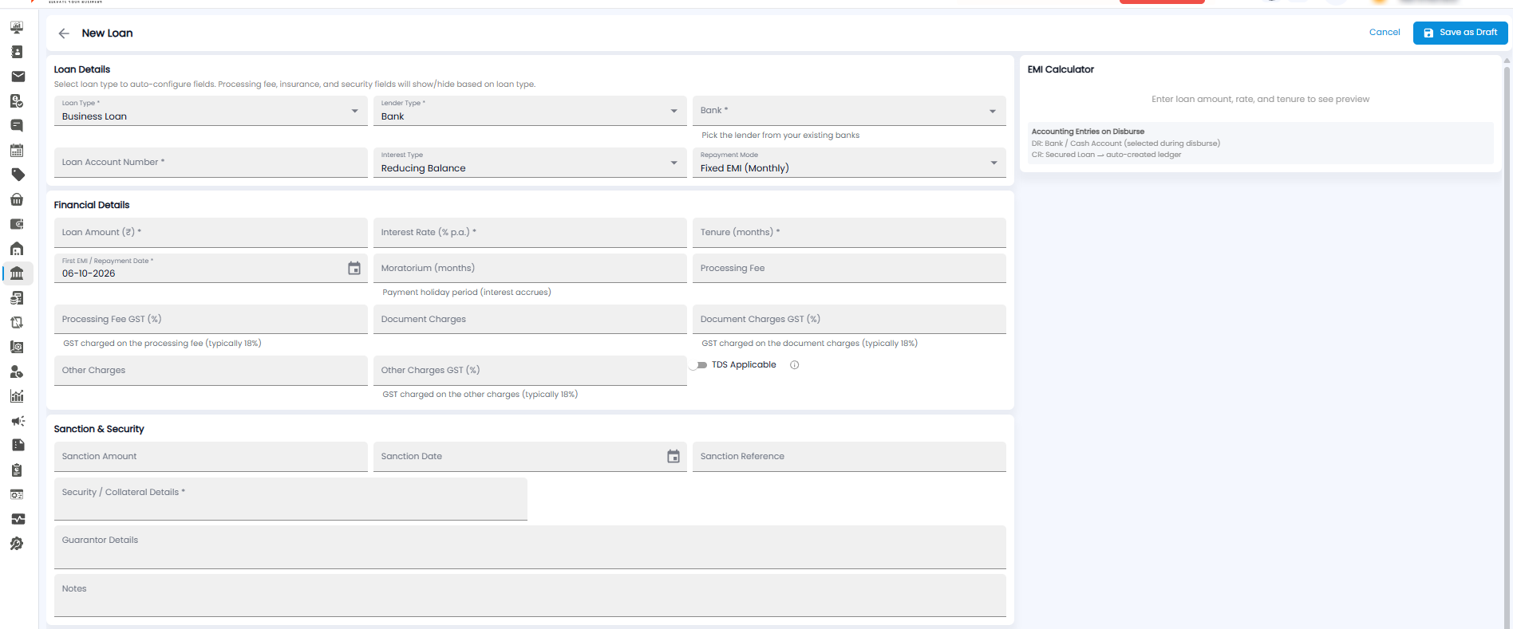Click the Save as Draft button
The image size is (1513, 629).
click(1460, 33)
